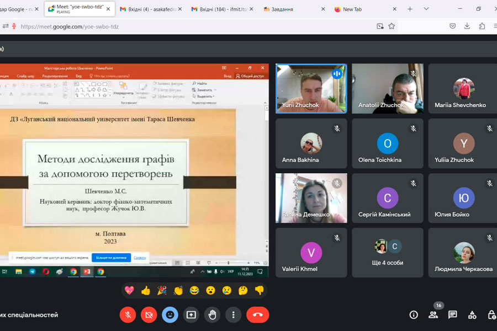Click shared PowerPoint vertical scrollbar

point(267,178)
